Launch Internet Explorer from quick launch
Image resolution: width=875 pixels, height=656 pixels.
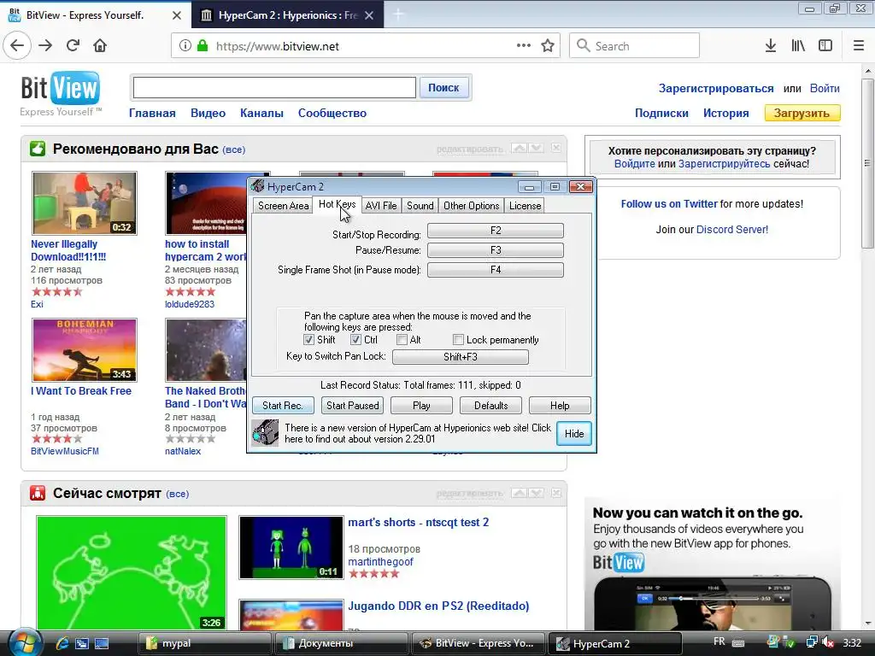click(x=62, y=643)
